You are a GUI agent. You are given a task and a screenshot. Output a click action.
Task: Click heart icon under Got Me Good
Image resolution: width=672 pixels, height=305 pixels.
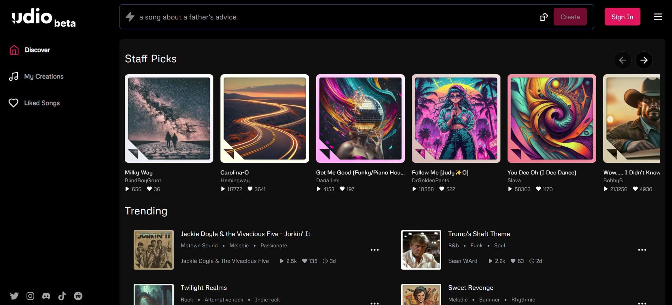tap(342, 189)
